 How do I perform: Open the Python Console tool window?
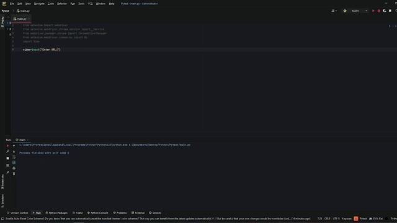pyautogui.click(x=98, y=213)
